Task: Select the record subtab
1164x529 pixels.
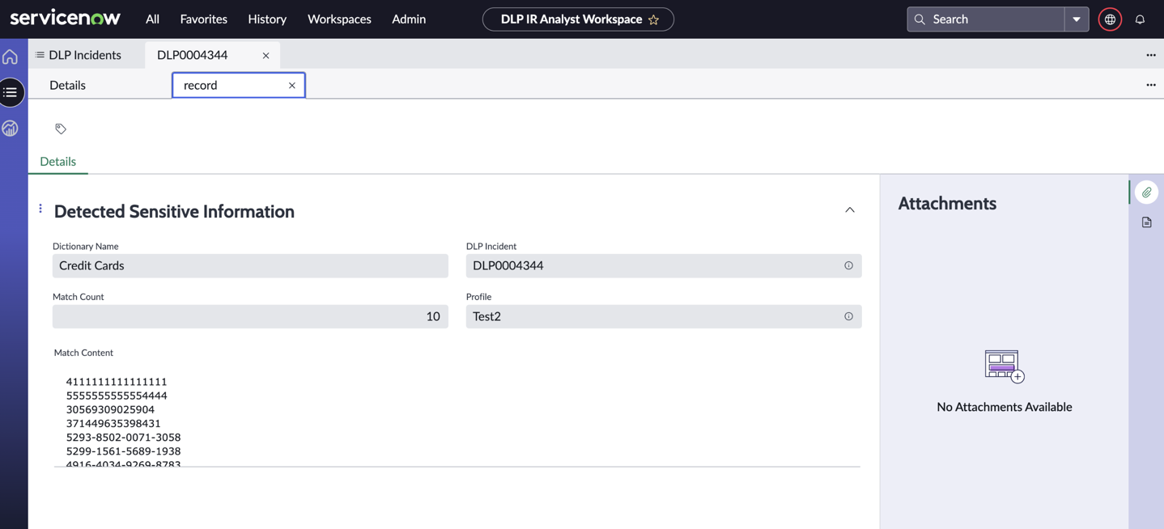Action: [238, 85]
